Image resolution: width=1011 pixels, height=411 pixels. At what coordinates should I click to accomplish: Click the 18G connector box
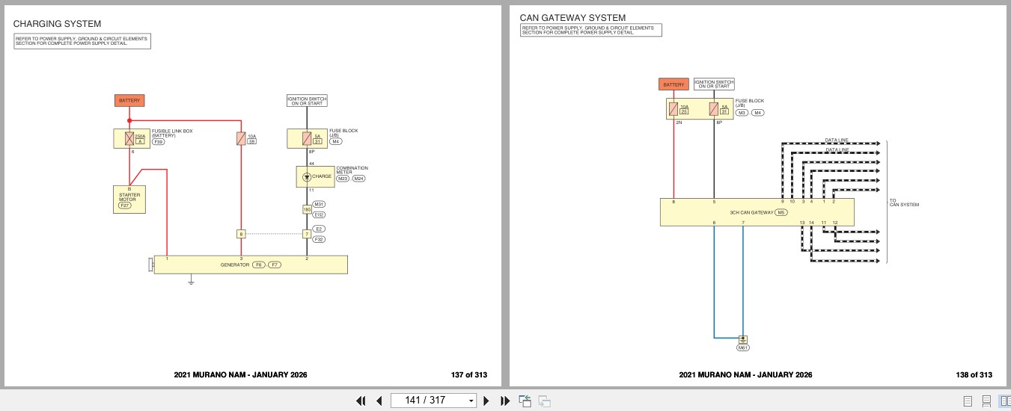[307, 209]
